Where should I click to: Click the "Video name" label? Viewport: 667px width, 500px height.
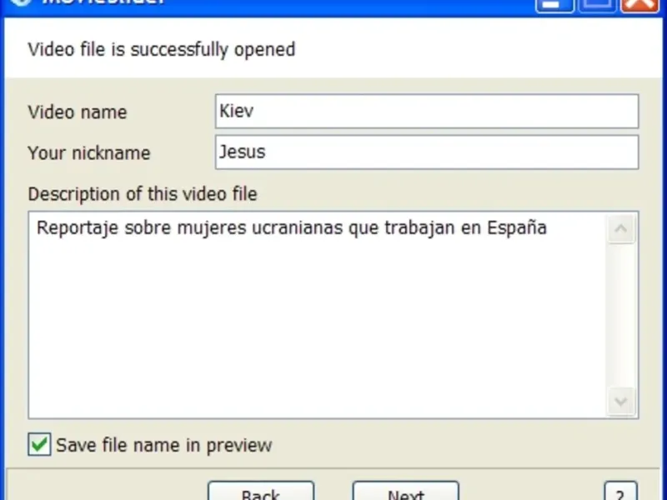(x=78, y=112)
